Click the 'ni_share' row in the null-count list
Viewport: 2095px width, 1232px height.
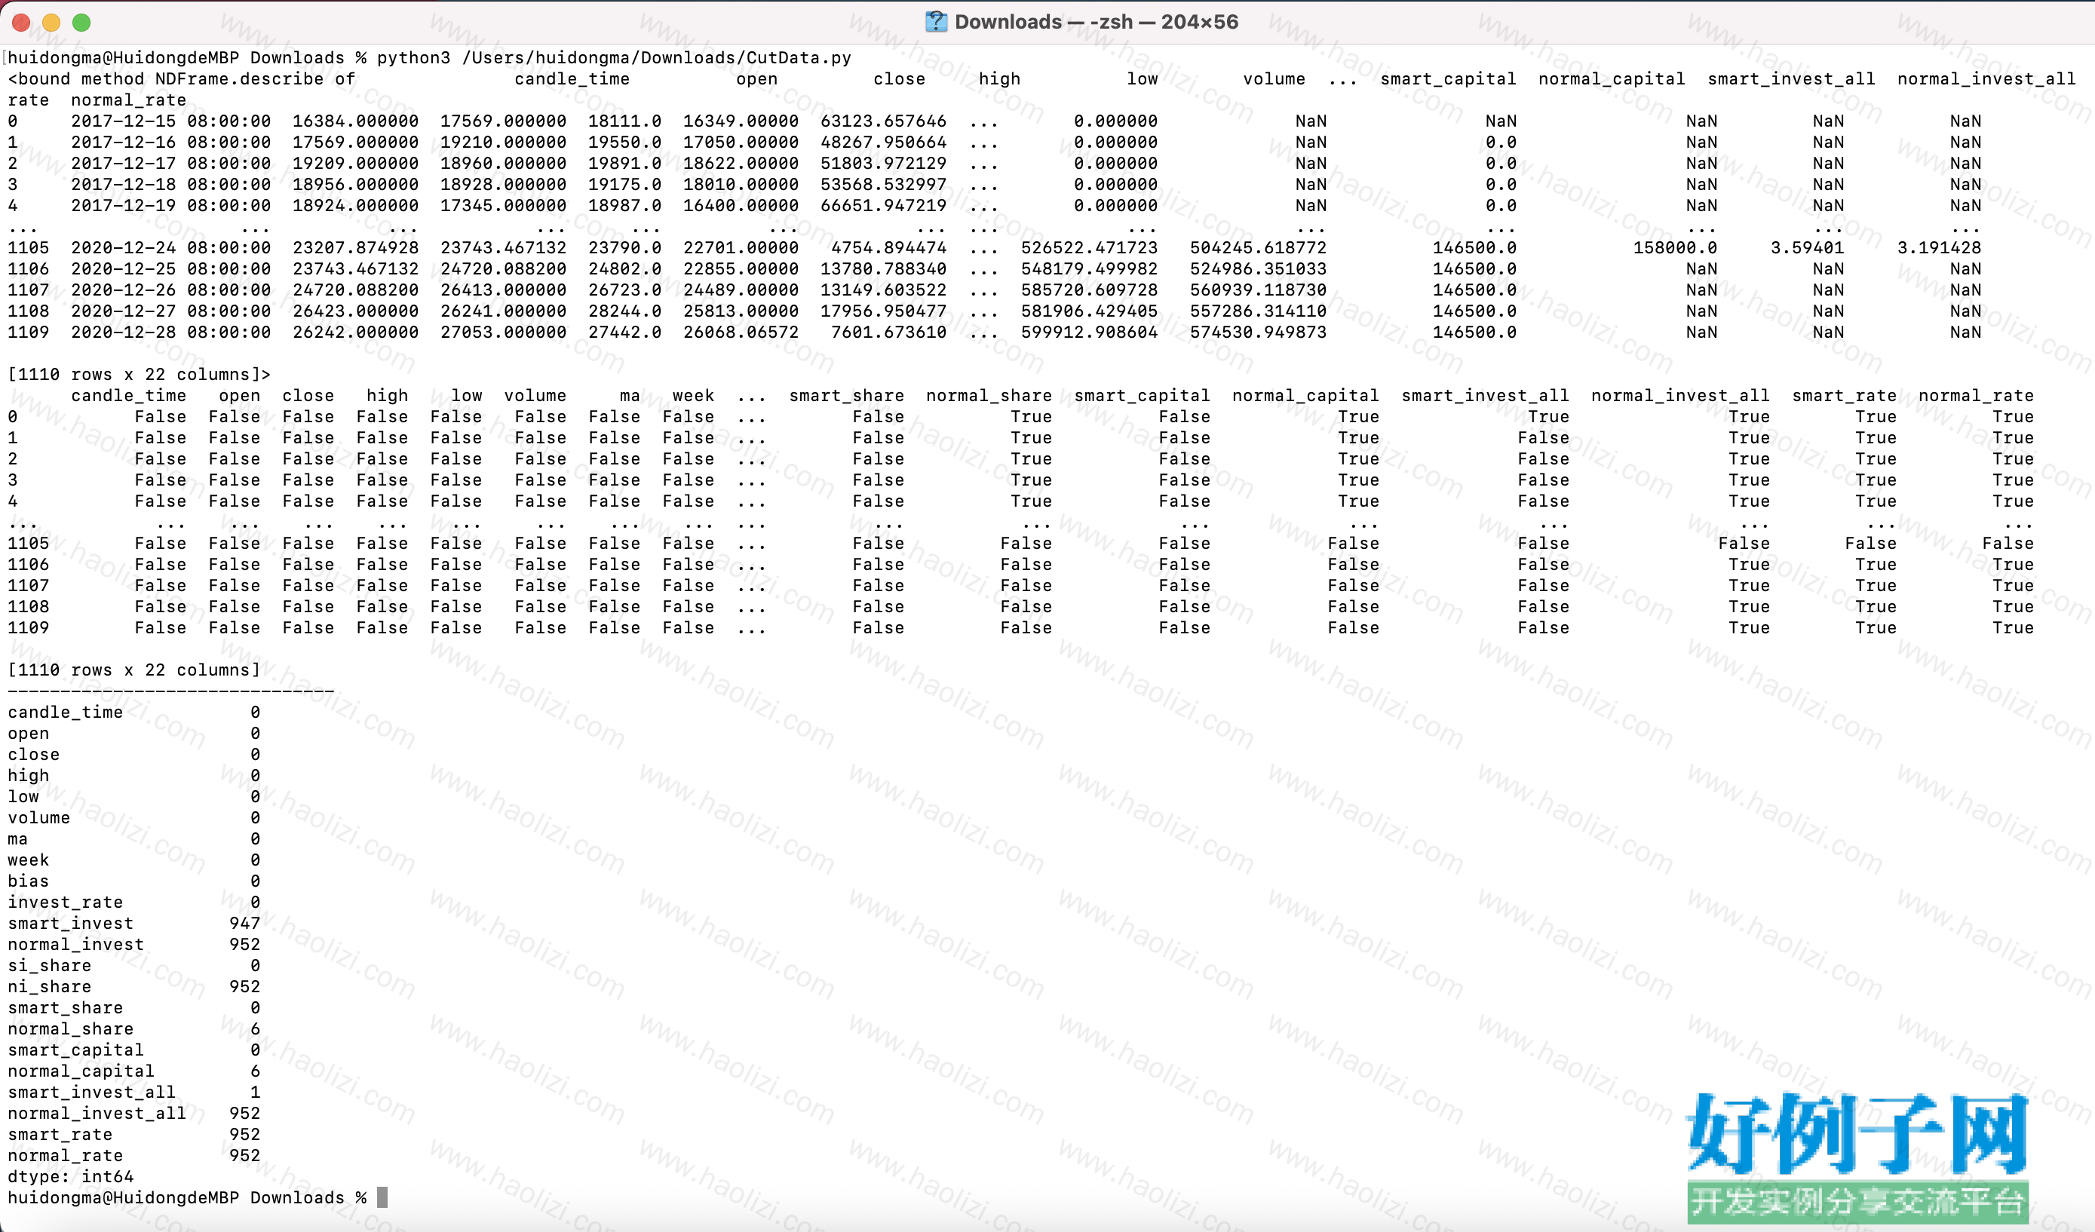pyautogui.click(x=133, y=987)
